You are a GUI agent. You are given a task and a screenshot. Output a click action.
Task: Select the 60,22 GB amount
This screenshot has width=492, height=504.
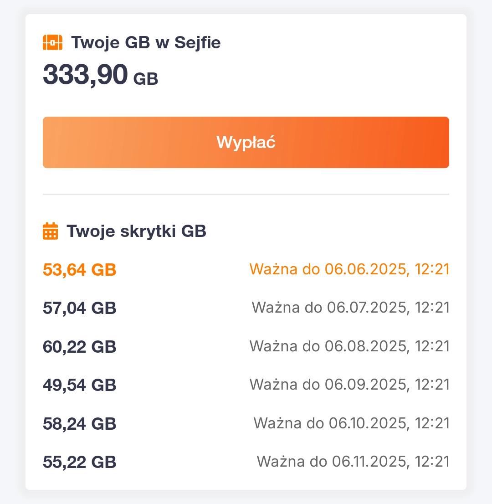coord(80,347)
